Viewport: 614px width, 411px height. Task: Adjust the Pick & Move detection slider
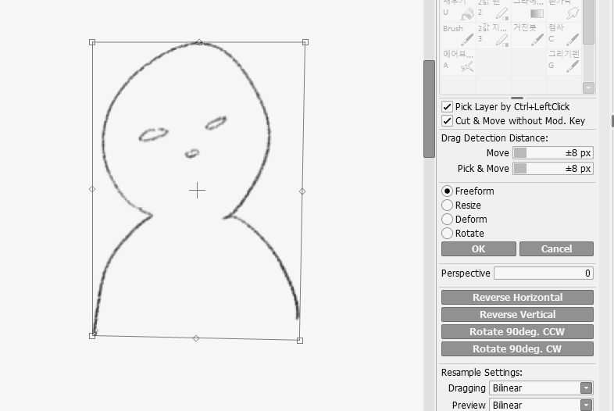pos(553,169)
